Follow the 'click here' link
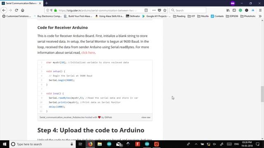The width and height of the screenshot is (264, 148). (88, 53)
